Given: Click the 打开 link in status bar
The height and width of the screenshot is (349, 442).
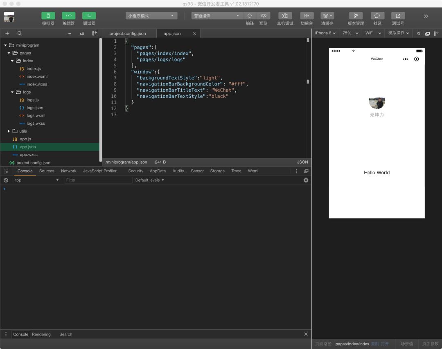Looking at the screenshot, I should pyautogui.click(x=385, y=344).
